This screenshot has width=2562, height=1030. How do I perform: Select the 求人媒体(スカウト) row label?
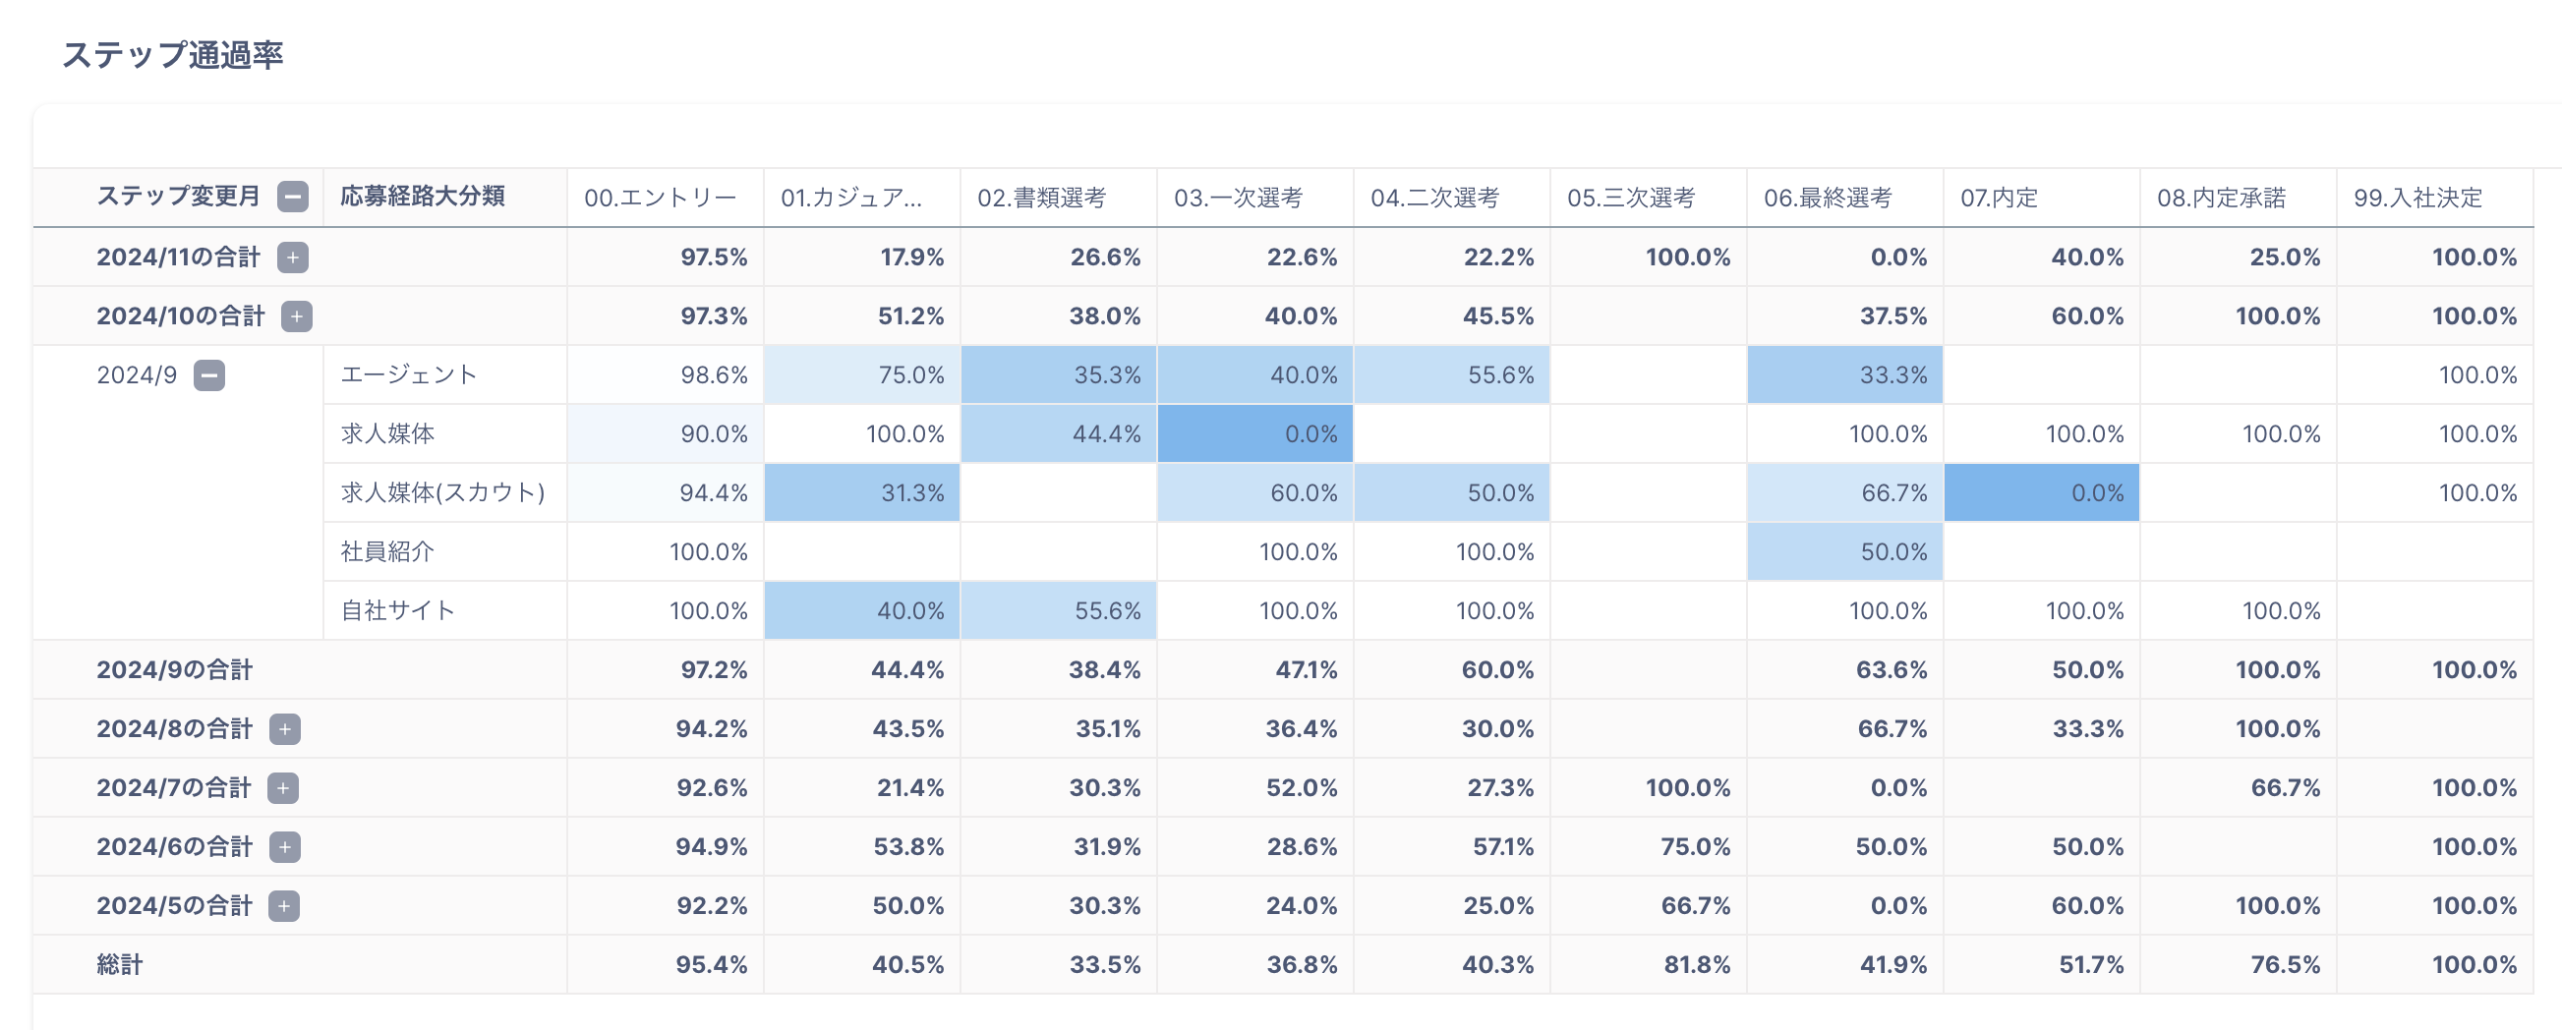442,493
